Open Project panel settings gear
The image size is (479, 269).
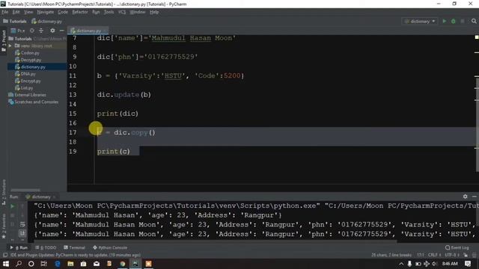tap(52, 31)
